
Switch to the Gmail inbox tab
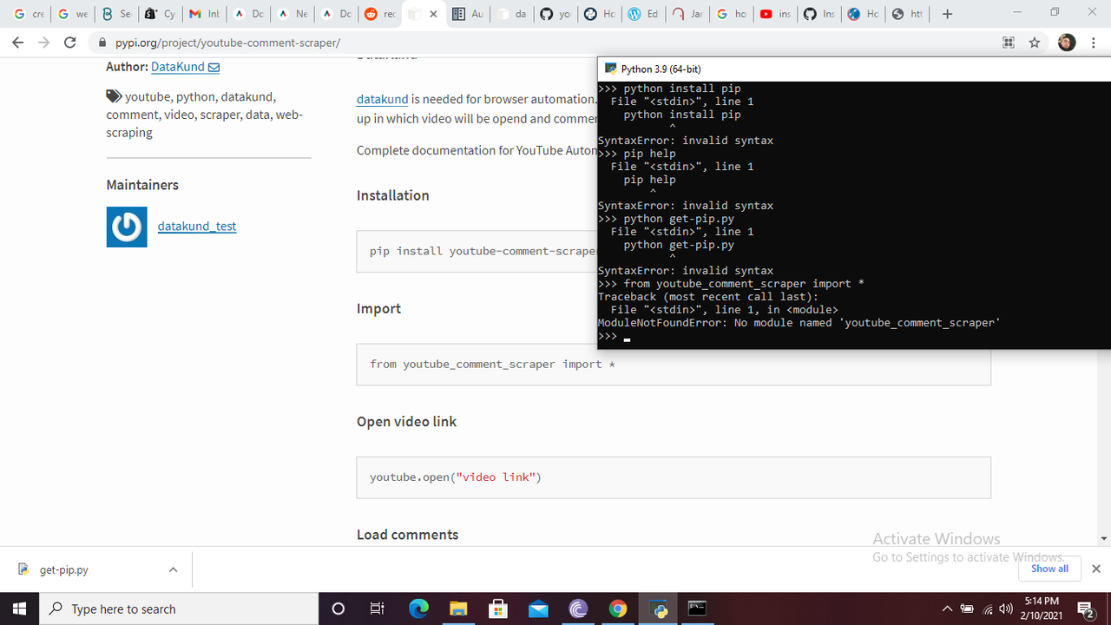click(x=204, y=14)
